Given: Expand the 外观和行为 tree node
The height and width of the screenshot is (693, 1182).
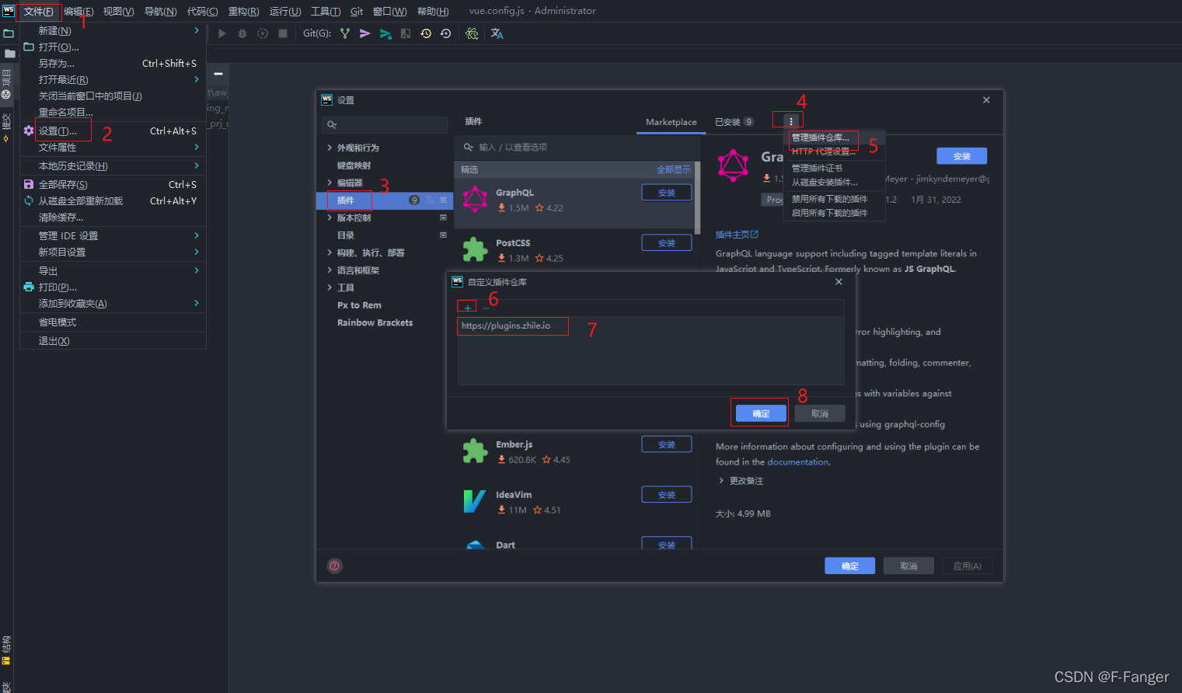Looking at the screenshot, I should [x=329, y=148].
